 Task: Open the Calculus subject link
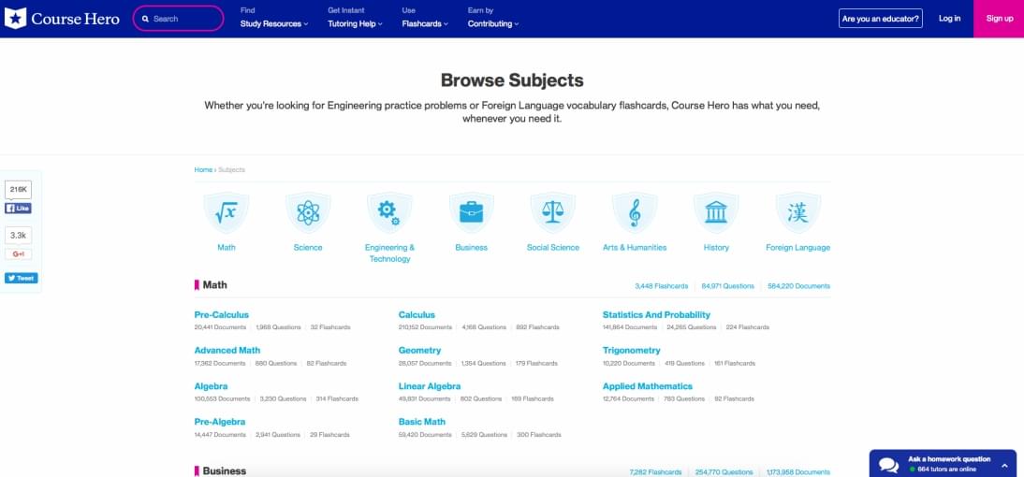(x=417, y=314)
